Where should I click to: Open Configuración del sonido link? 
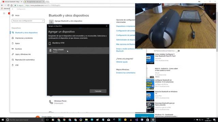(x=126, y=31)
